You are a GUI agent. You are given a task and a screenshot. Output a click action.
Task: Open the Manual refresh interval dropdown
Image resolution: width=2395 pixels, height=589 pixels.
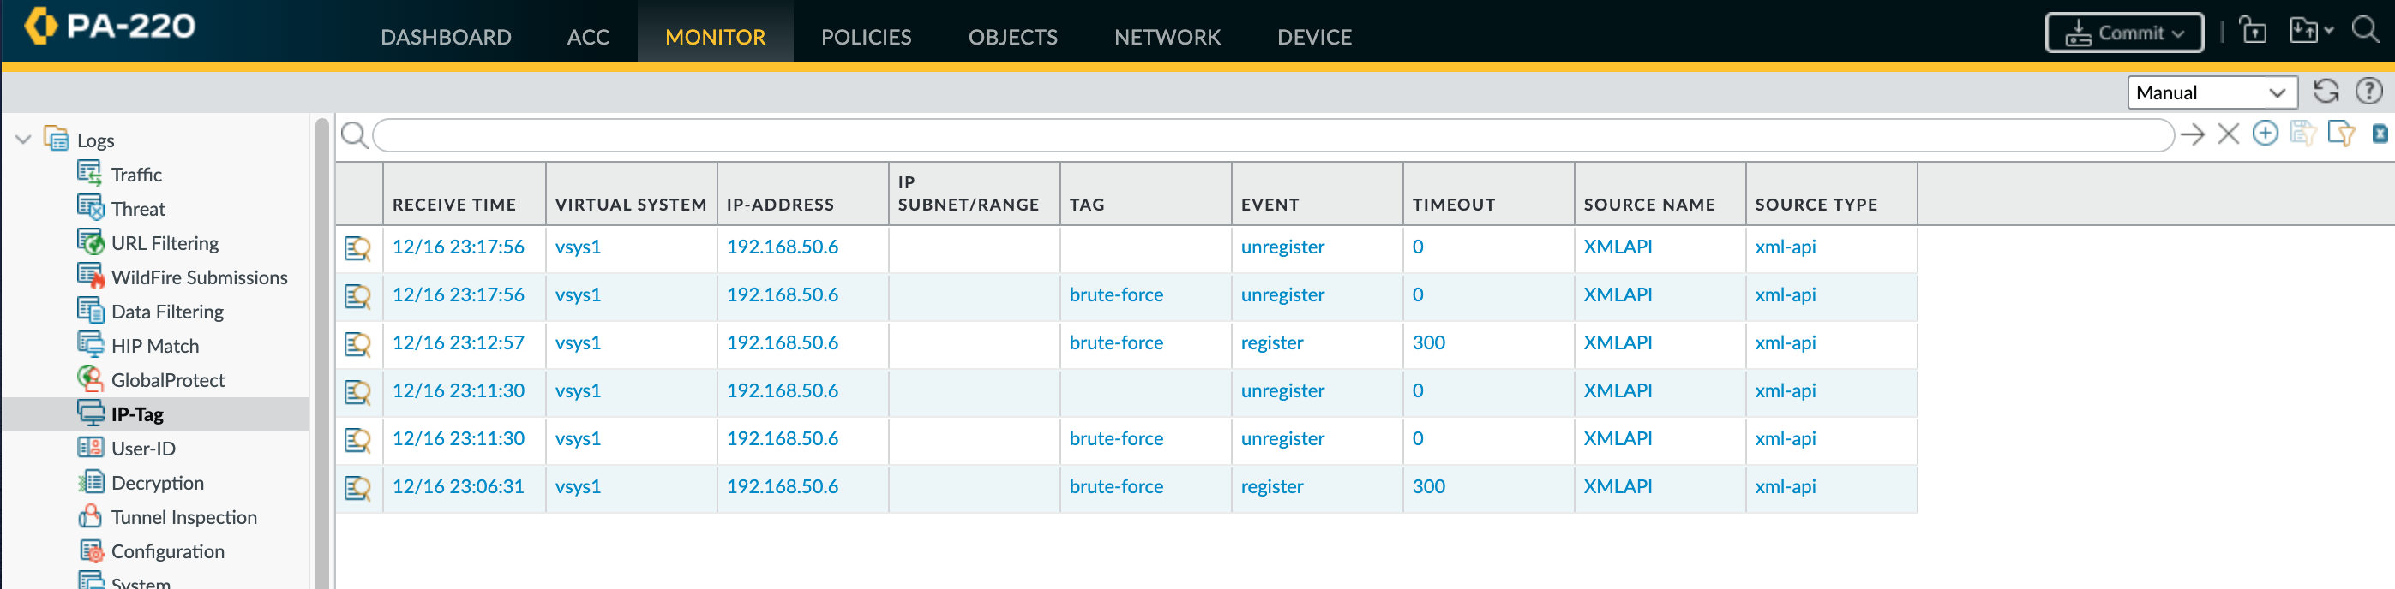pos(2211,92)
